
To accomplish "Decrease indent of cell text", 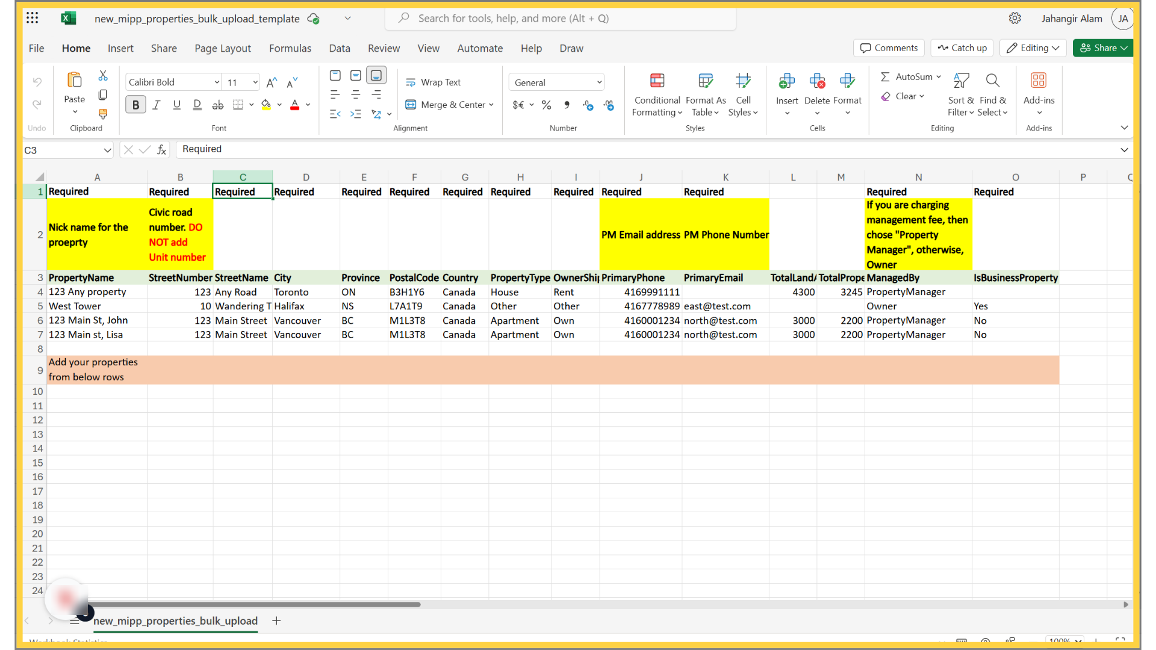I will click(x=335, y=114).
